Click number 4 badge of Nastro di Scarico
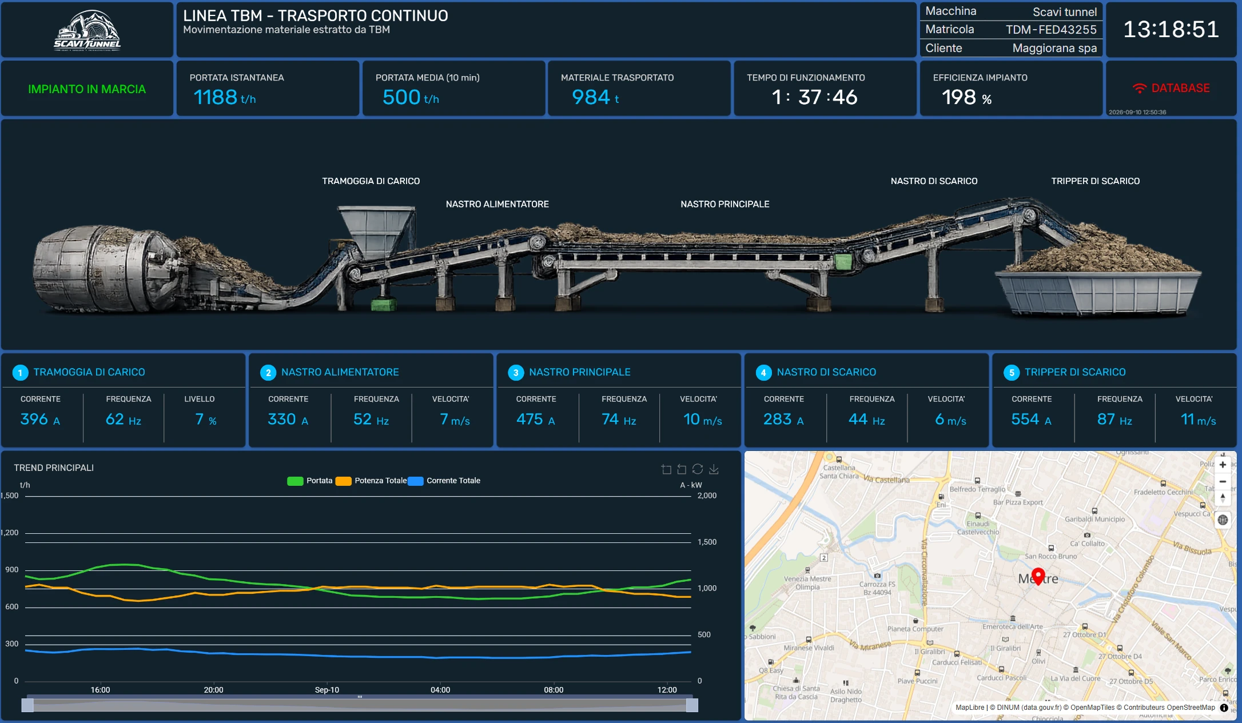 [x=763, y=373]
